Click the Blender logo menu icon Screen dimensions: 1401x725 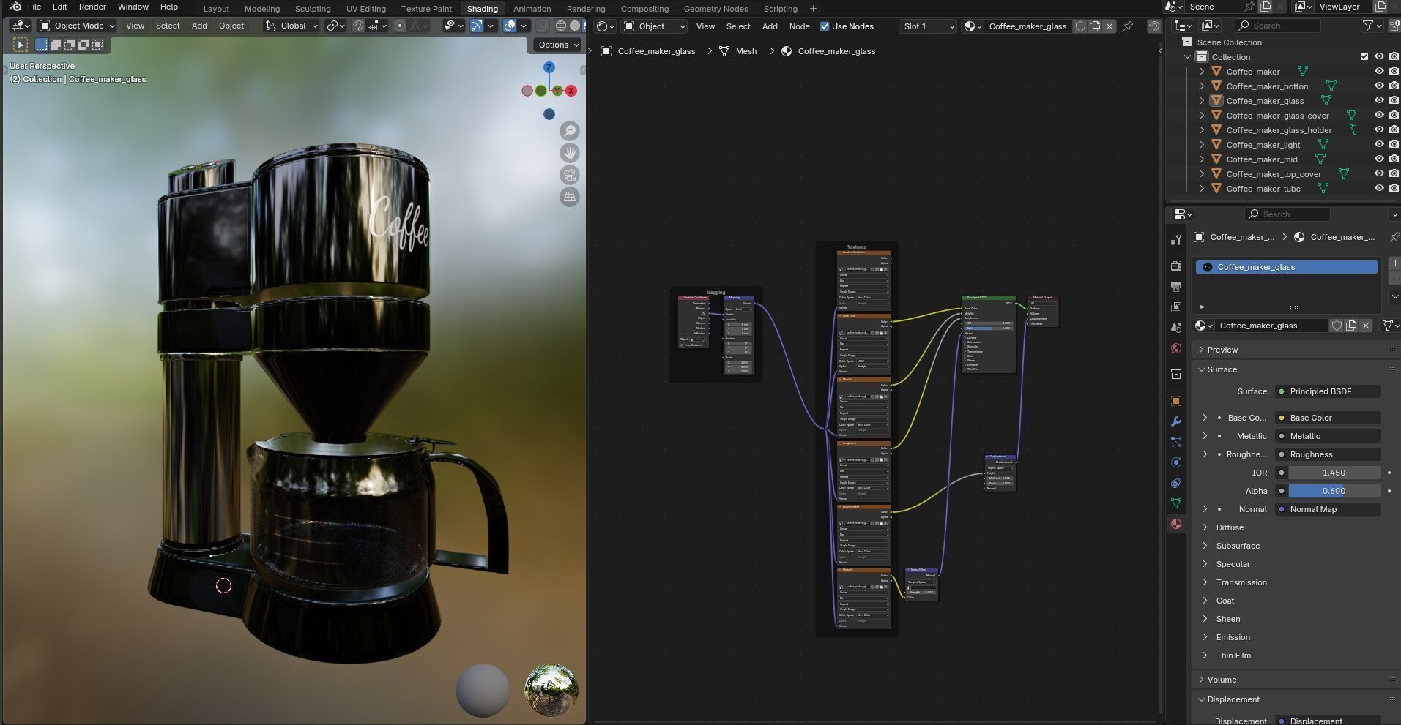(x=15, y=7)
